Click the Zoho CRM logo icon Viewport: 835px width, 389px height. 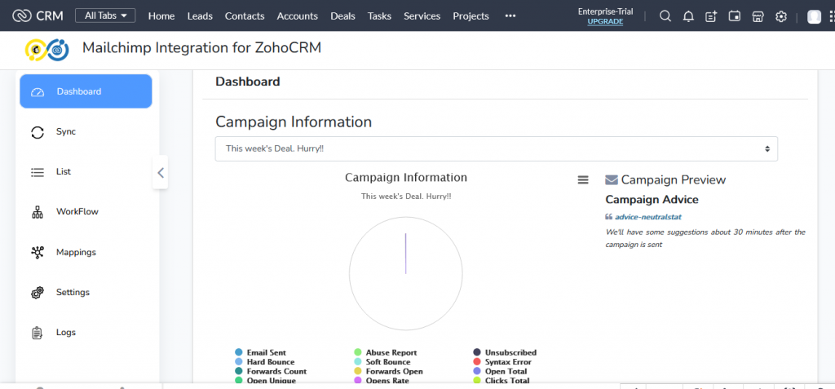pyautogui.click(x=21, y=16)
